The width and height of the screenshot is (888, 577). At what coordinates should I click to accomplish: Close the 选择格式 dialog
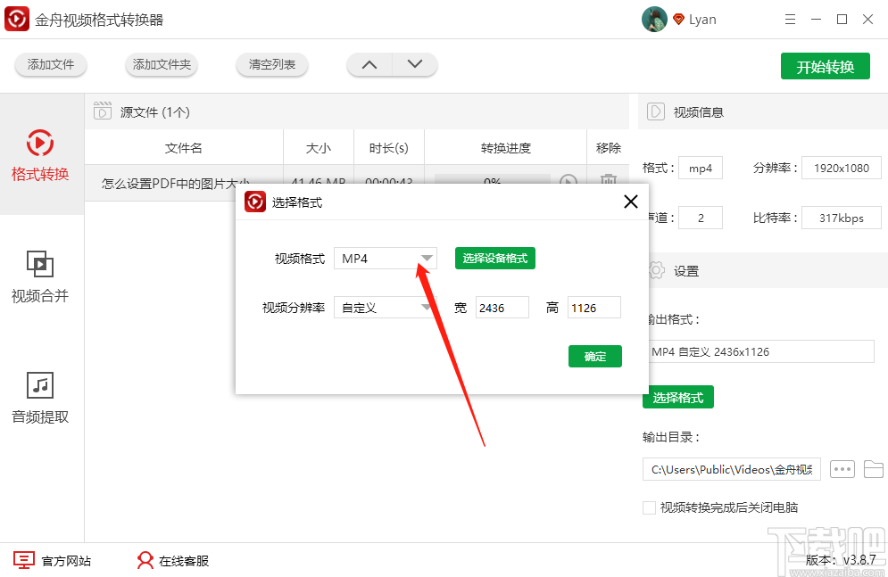[631, 202]
